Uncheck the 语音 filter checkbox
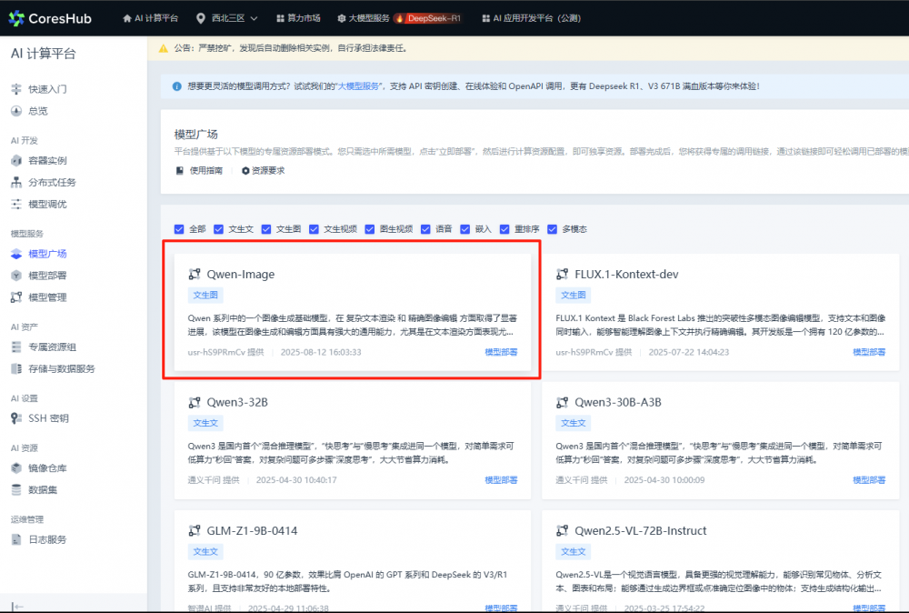909x613 pixels. tap(425, 229)
